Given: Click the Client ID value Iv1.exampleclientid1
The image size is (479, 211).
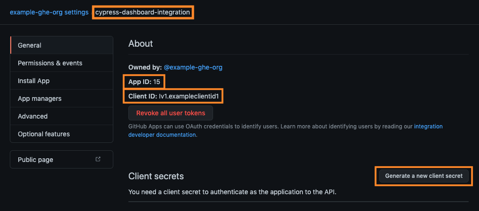Looking at the screenshot, I should (x=189, y=96).
